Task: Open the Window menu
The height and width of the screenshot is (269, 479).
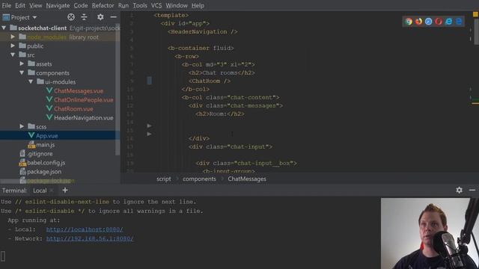Action: click(x=177, y=5)
